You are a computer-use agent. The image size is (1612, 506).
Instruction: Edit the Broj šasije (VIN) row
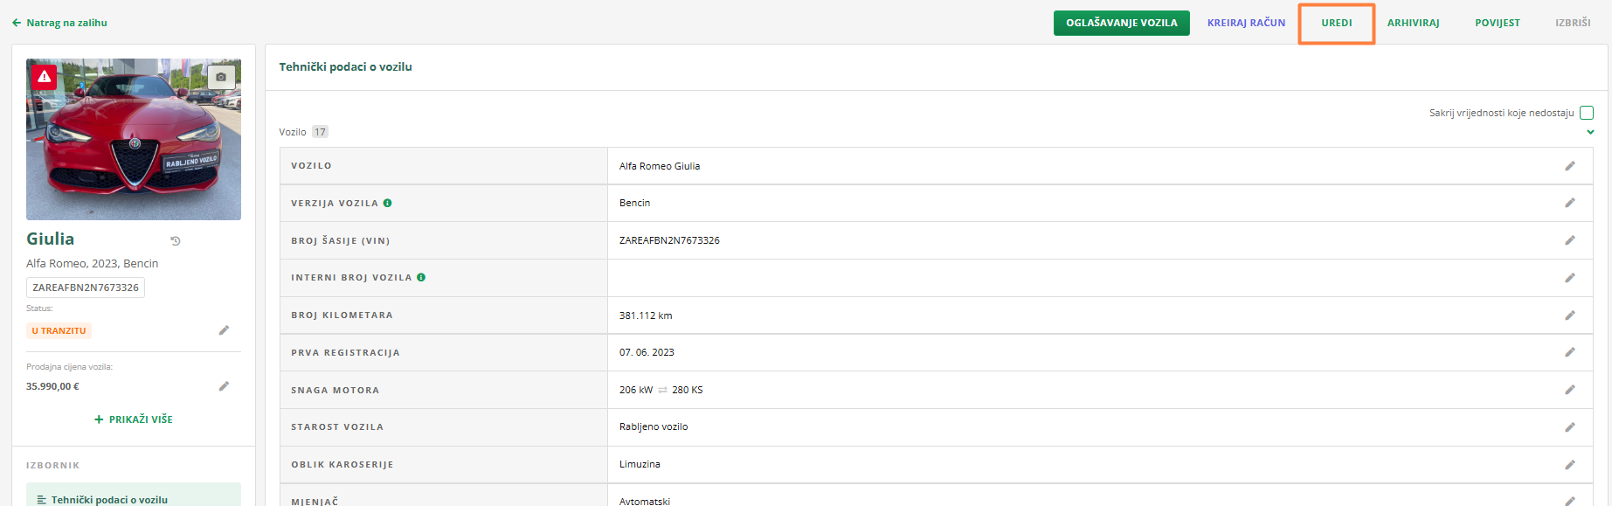pos(1569,240)
